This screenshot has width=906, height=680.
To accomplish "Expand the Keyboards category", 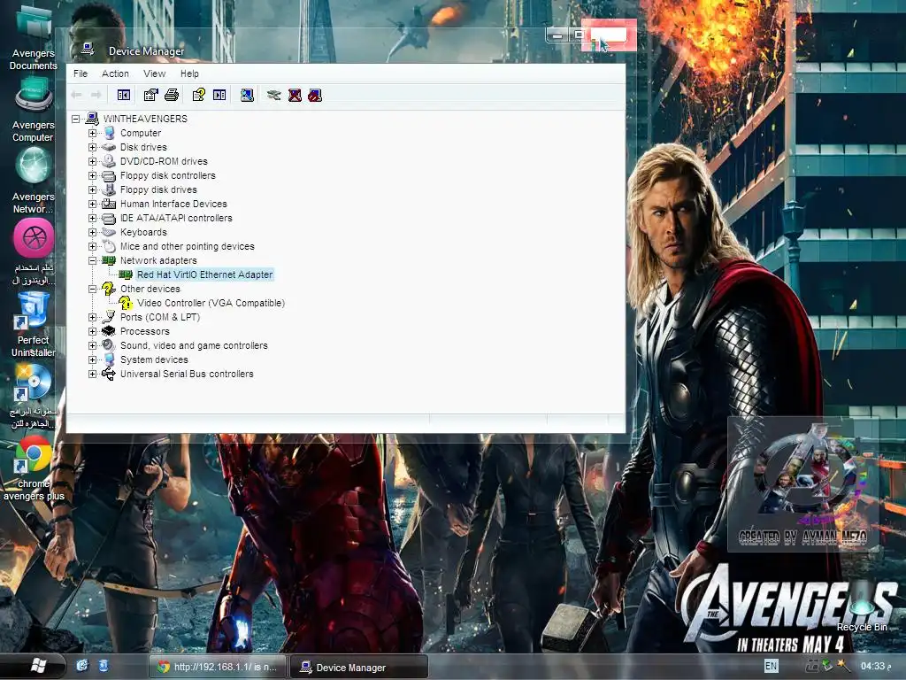I will point(92,233).
